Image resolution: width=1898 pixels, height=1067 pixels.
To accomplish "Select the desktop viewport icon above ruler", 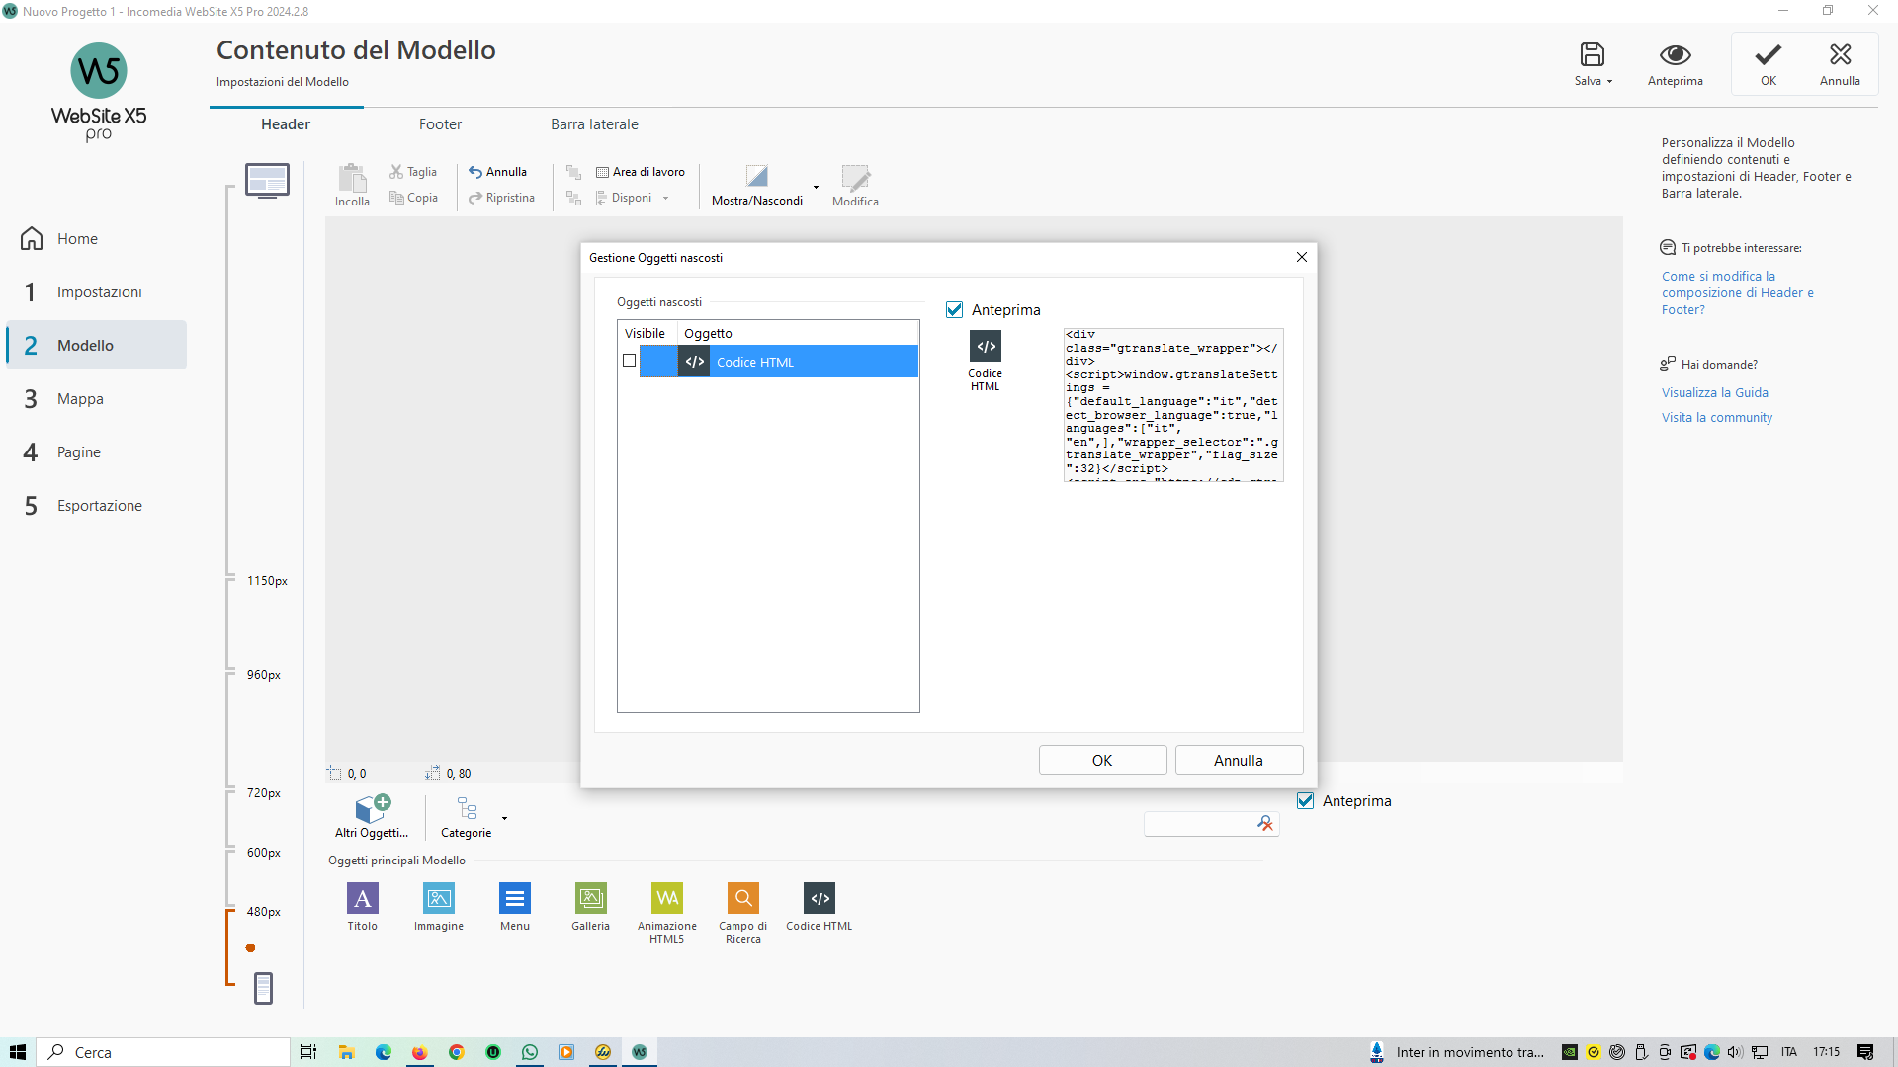I will 267,180.
